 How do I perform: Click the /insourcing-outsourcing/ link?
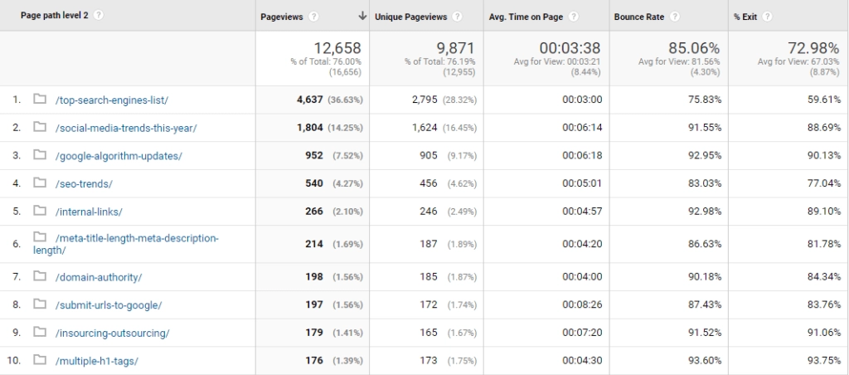point(113,334)
